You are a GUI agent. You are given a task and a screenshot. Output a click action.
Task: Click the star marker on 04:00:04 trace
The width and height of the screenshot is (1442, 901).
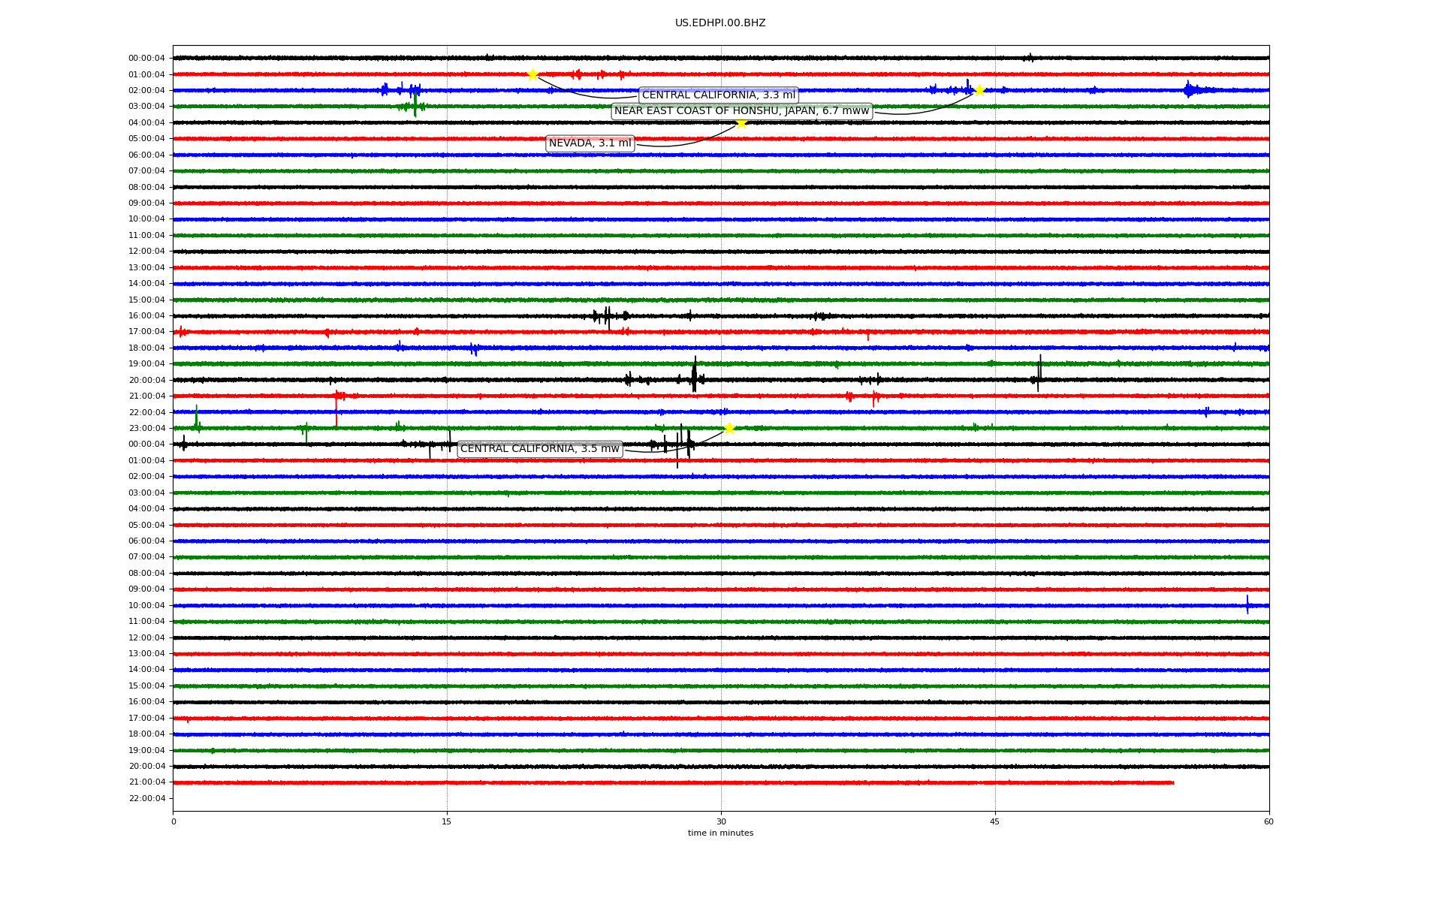coord(741,122)
